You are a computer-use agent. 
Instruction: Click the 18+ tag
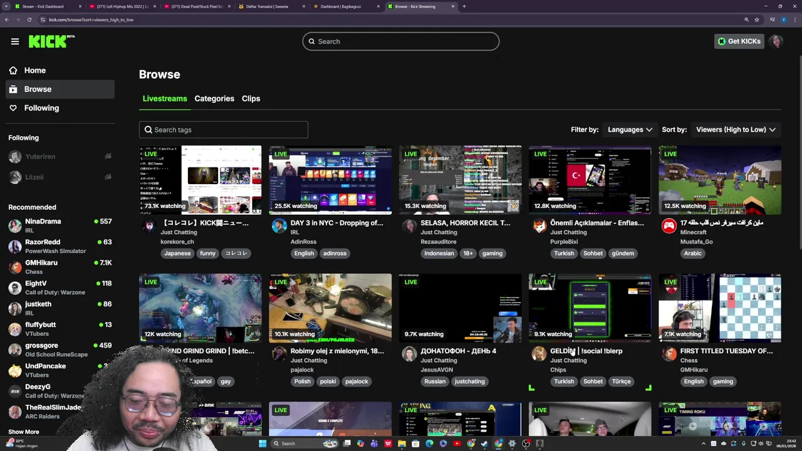coord(467,253)
